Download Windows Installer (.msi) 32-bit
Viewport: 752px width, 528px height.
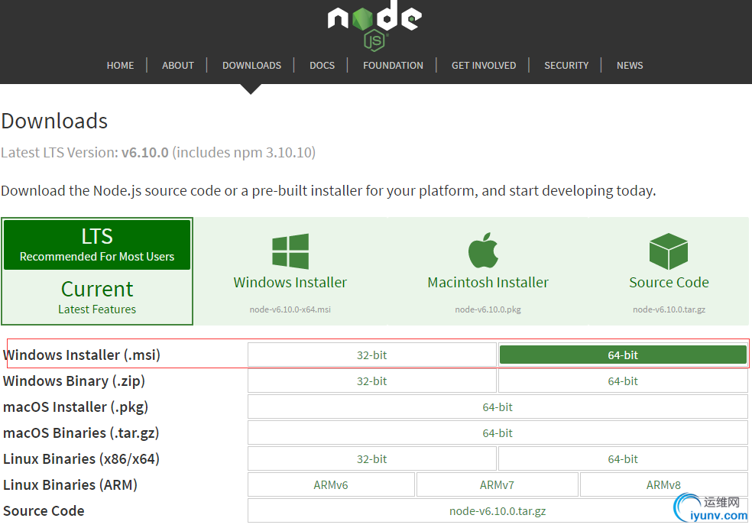pyautogui.click(x=371, y=355)
